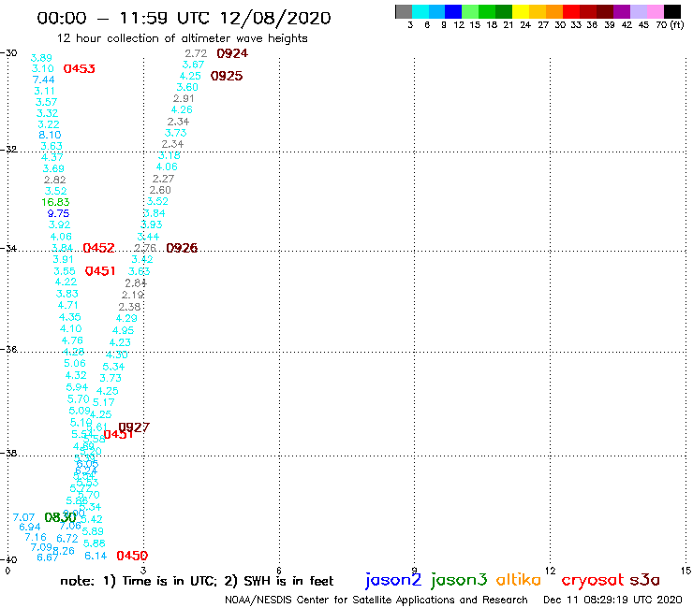Screen dimensions: 693x608
Task: Click the wave height value 7.16
Action: [36, 537]
